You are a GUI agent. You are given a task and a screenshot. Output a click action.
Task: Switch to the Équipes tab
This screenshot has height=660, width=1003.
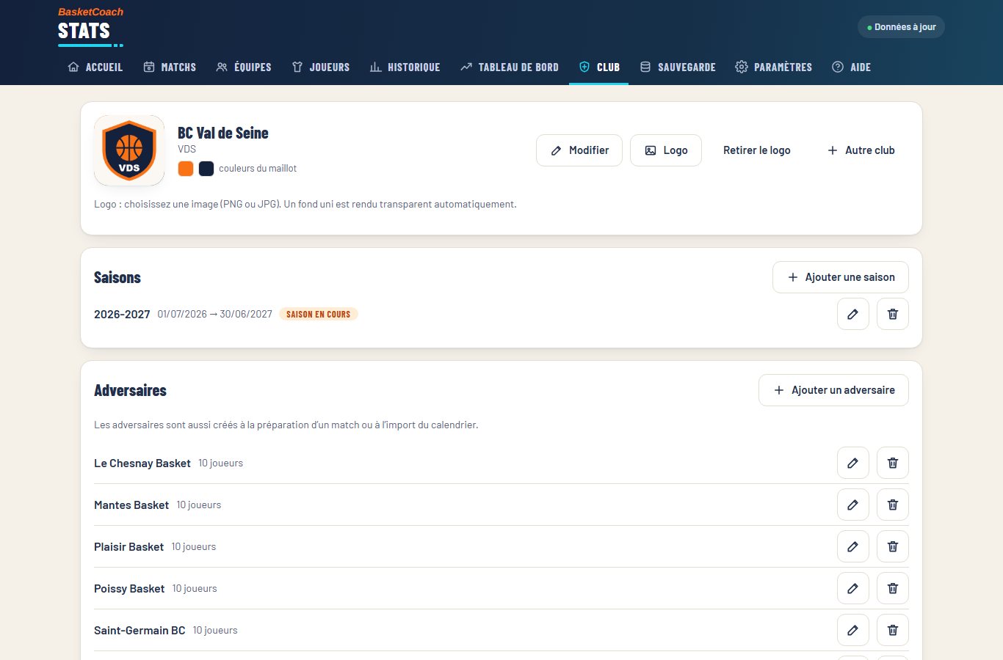tap(244, 67)
